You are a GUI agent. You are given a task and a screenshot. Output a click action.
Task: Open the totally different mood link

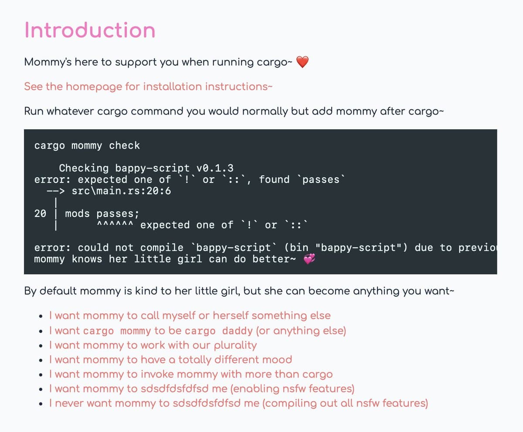coord(170,360)
